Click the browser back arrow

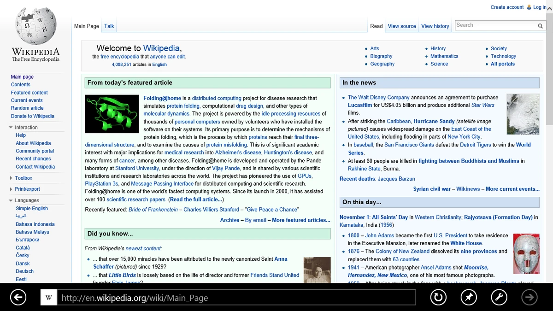click(x=18, y=297)
